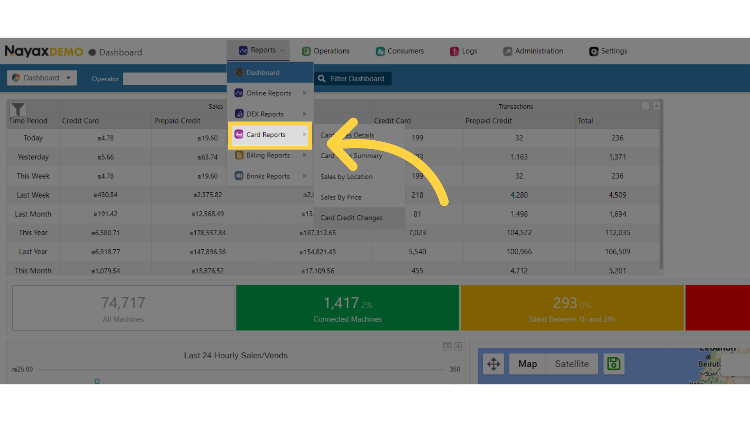Image resolution: width=750 pixels, height=422 pixels.
Task: Click the snapshot icon above hourly sales chart
Action: [447, 346]
